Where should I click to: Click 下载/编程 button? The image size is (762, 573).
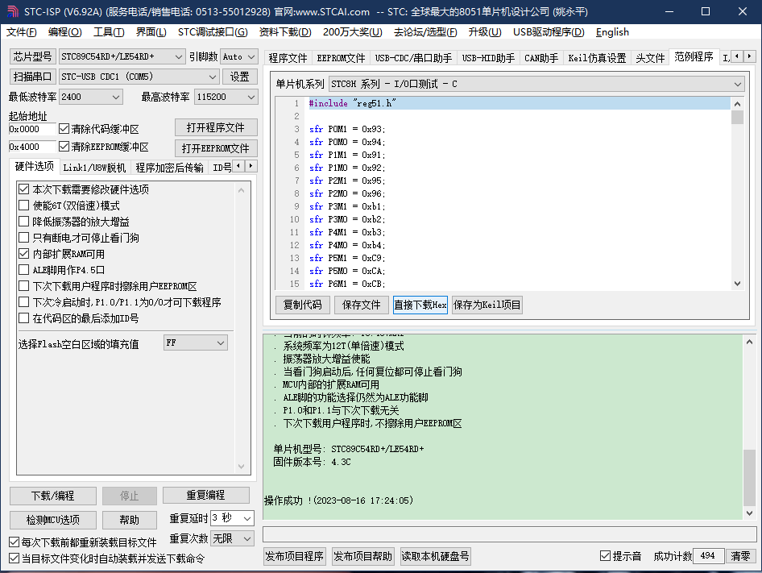click(x=53, y=496)
